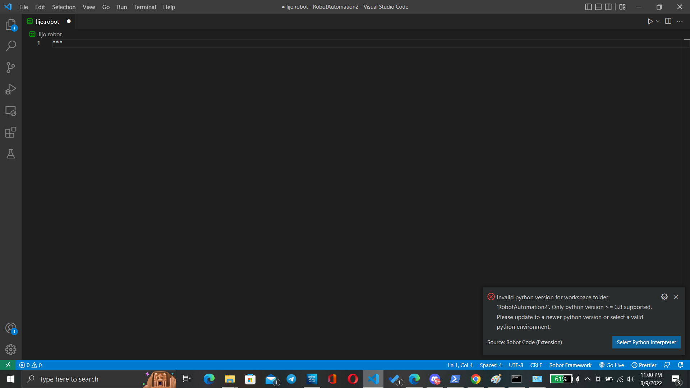Open the Source Control panel

click(x=11, y=67)
